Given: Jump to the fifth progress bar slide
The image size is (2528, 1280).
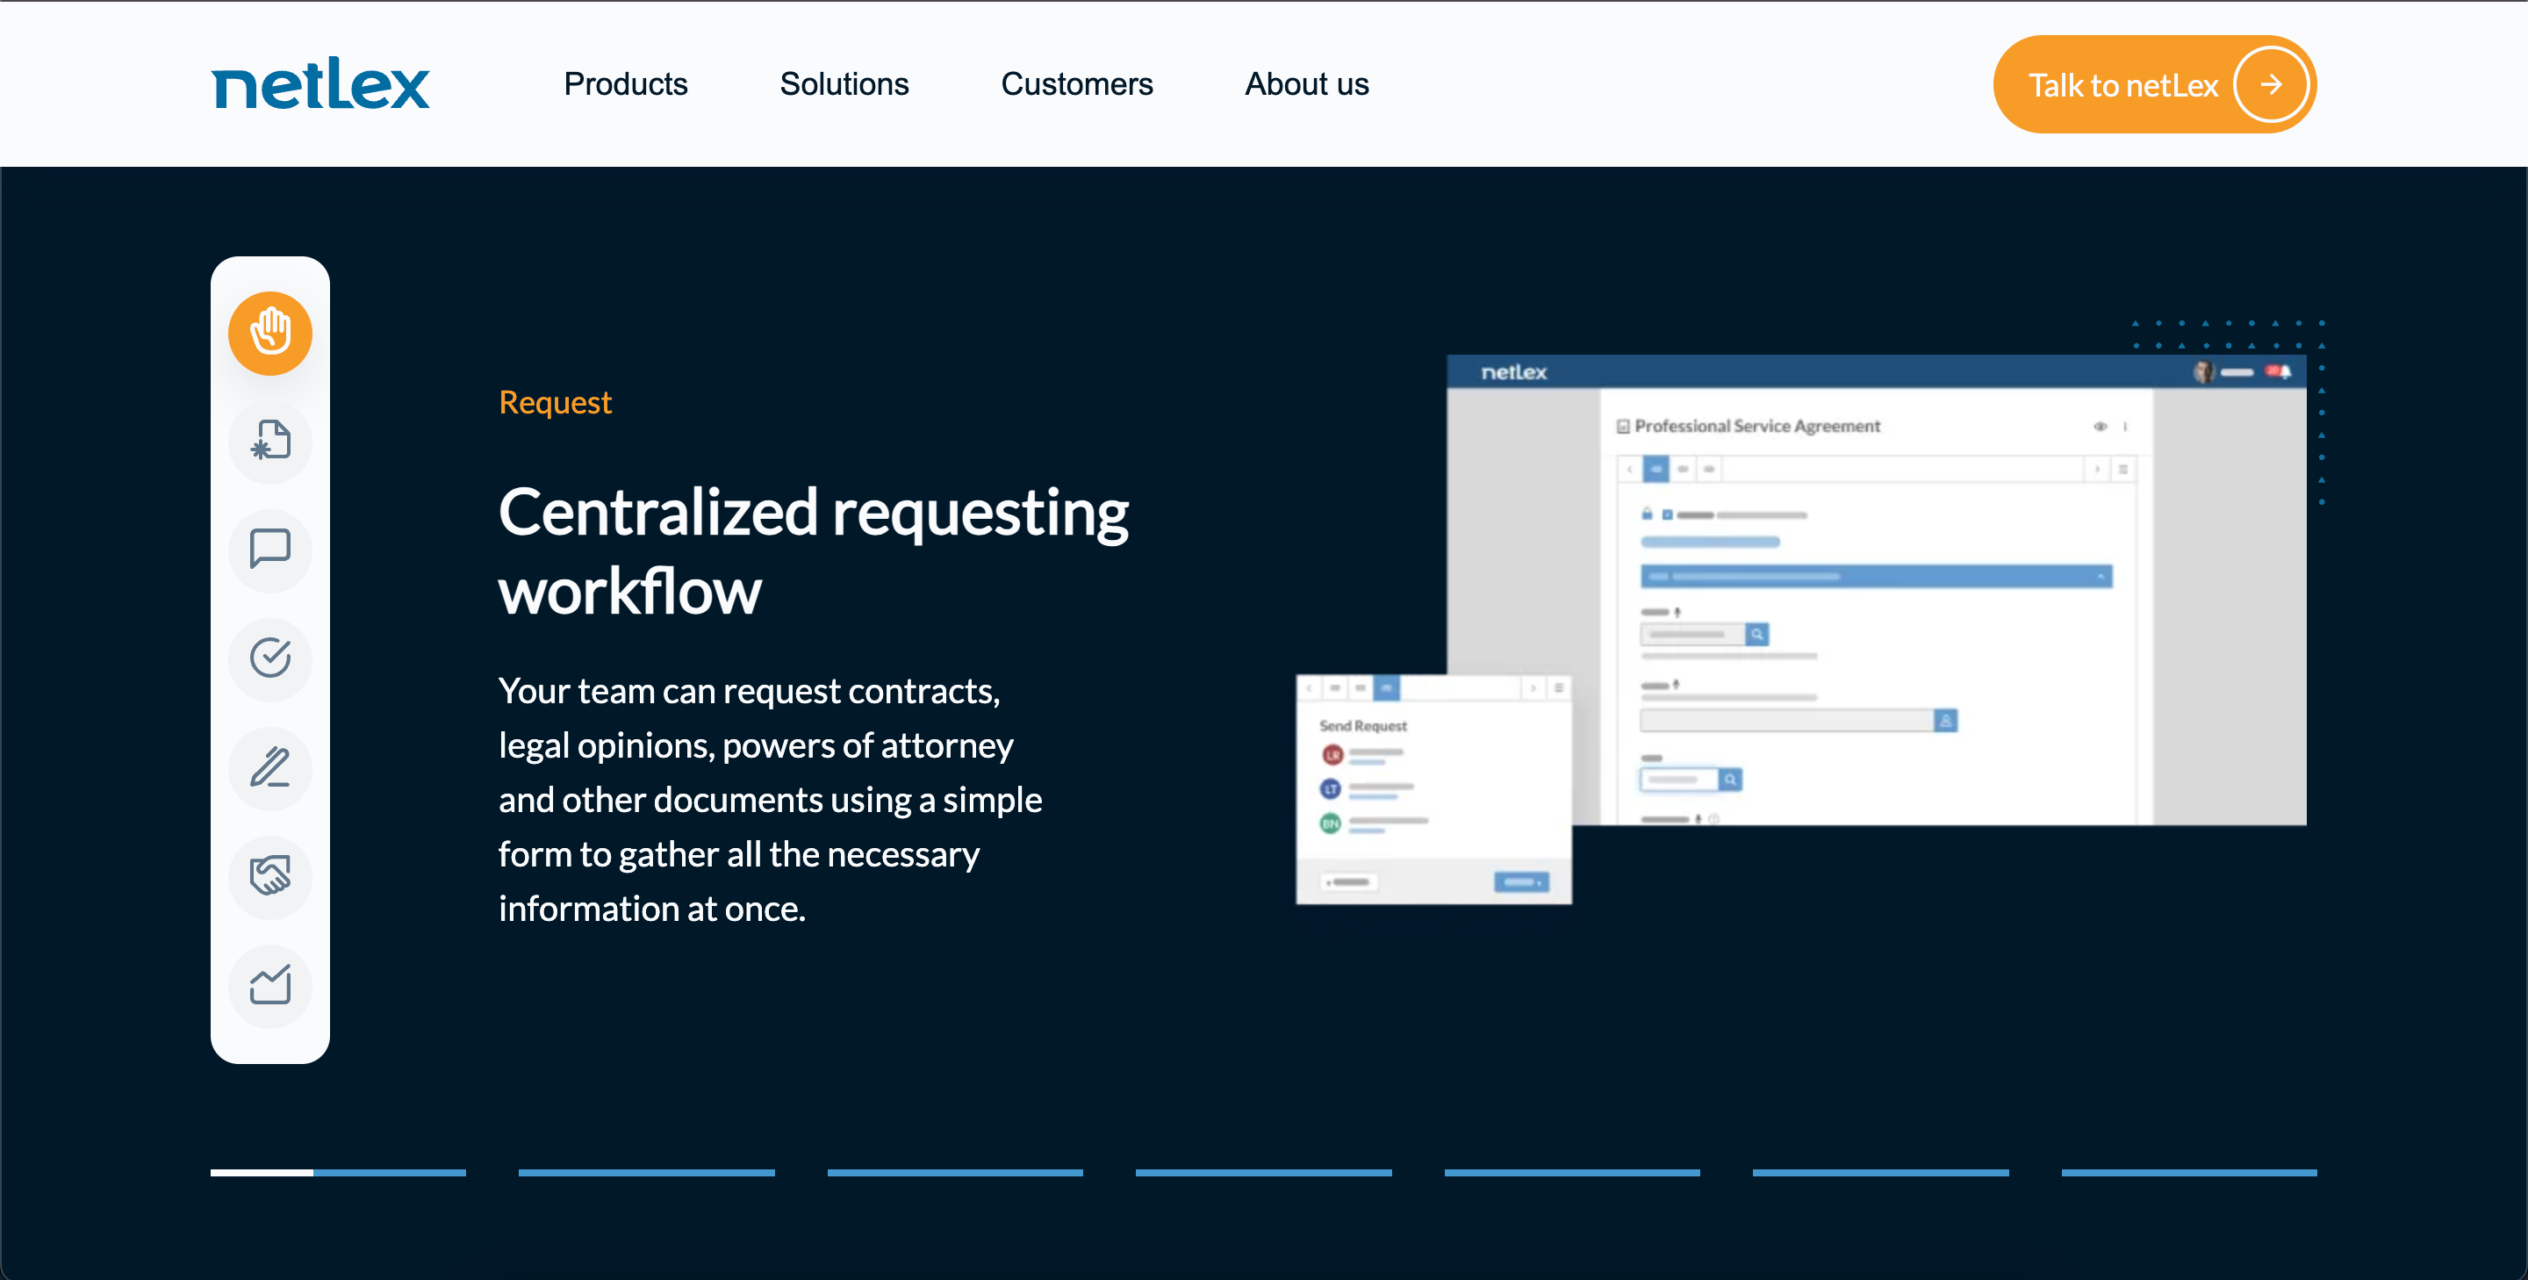Looking at the screenshot, I should 1572,1172.
